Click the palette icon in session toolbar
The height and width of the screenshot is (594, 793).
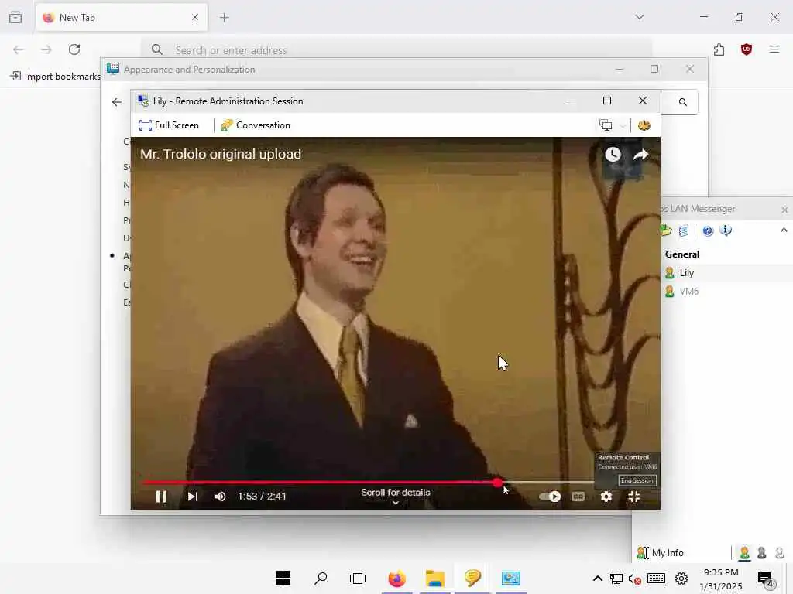pyautogui.click(x=644, y=125)
